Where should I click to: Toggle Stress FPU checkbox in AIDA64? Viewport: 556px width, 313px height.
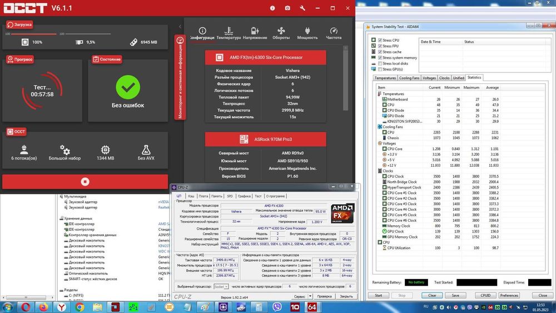point(380,46)
